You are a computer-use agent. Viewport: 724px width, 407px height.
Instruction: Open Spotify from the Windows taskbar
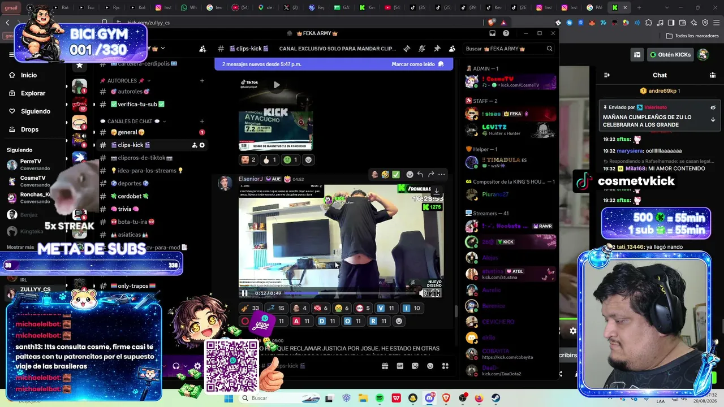point(380,399)
